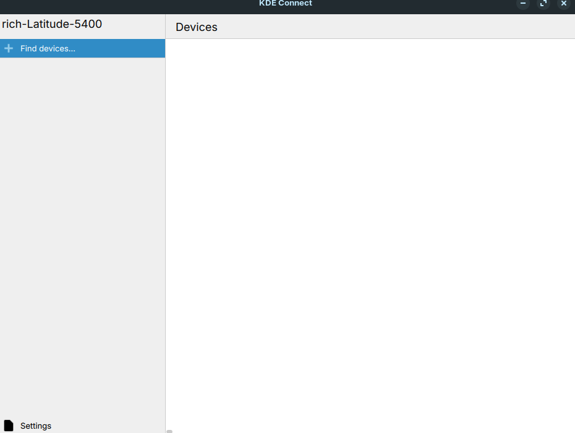Viewport: 575px width, 433px height.
Task: Close the KDE Connect window
Action: click(564, 4)
